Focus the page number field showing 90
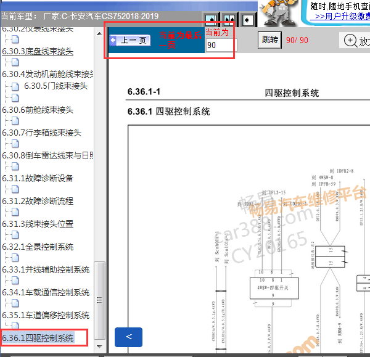Viewport: 370px width, 357px height. click(x=221, y=45)
